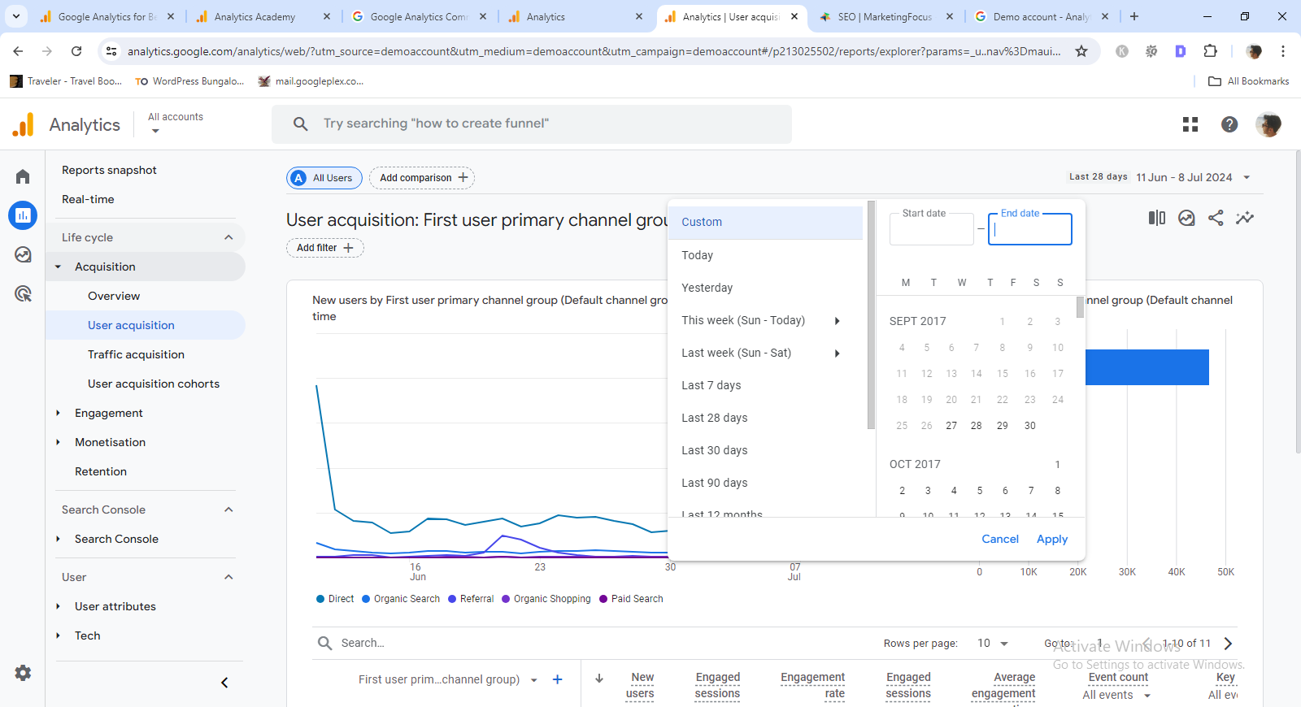
Task: Collapse the reports navigation panel arrow
Action: tap(224, 683)
